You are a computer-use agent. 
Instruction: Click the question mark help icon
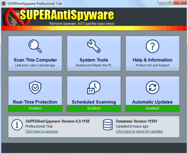pos(152,46)
